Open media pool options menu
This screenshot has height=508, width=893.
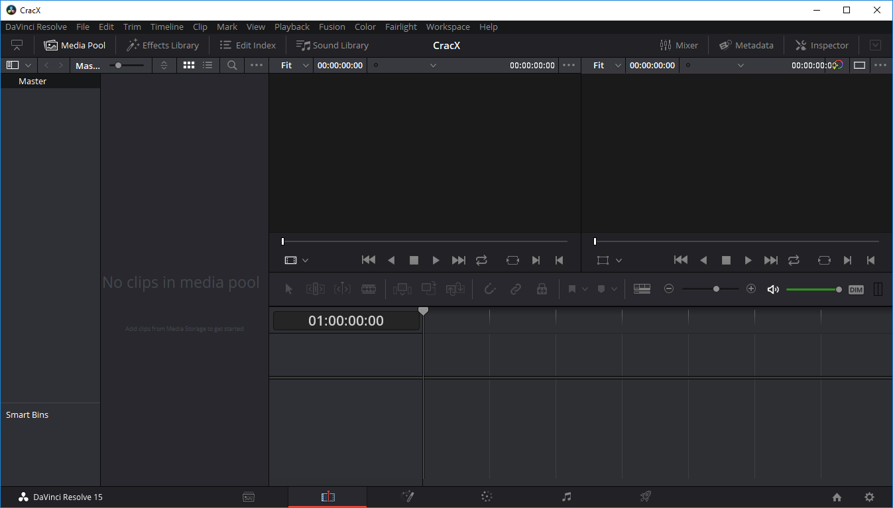coord(257,65)
